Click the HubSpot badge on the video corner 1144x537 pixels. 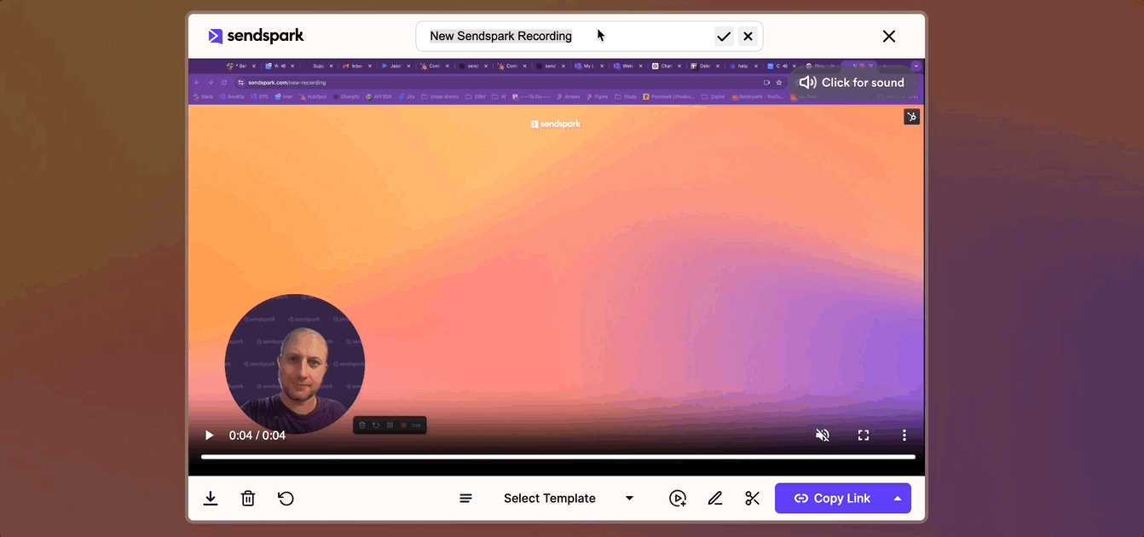pos(911,117)
